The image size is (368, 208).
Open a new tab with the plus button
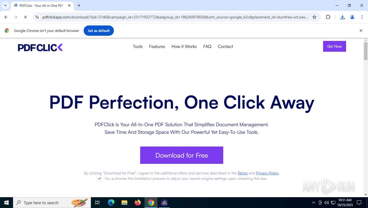click(79, 5)
